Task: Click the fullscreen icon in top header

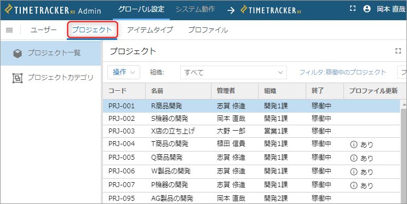Action: 352,9
